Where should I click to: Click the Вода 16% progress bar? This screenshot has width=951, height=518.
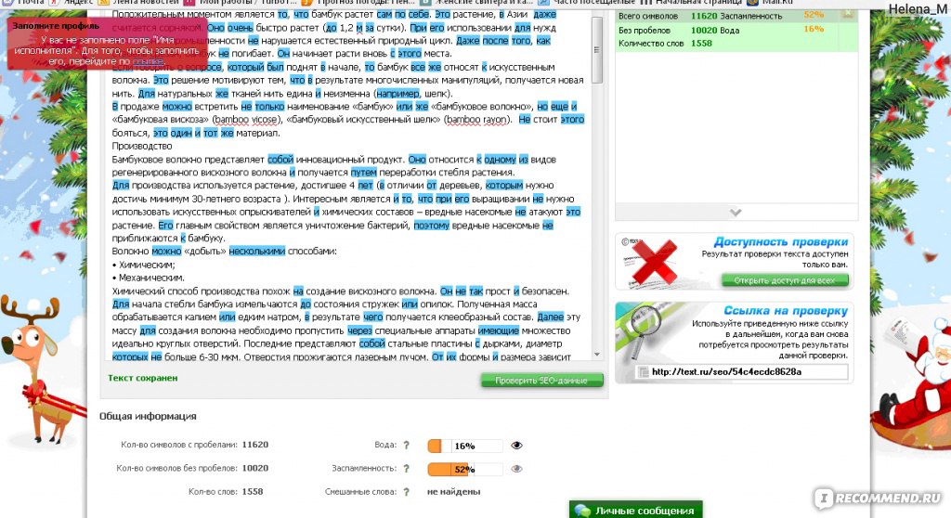(464, 446)
